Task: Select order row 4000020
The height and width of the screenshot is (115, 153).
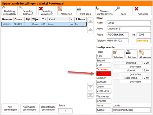Action: (44, 24)
